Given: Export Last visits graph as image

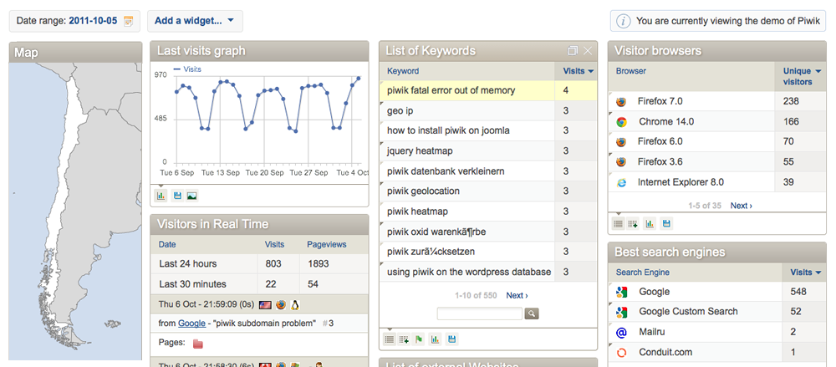Looking at the screenshot, I should click(x=192, y=196).
